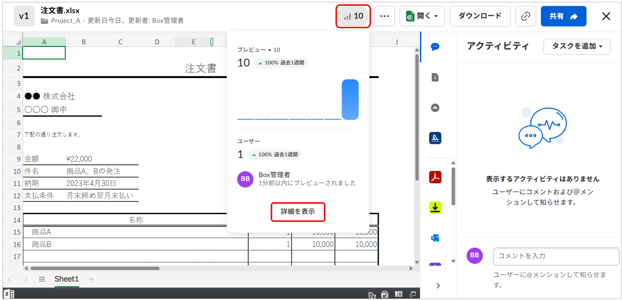Collapse the sidebar with the chevron arrow
This screenshot has height=300, width=622.
438,286
